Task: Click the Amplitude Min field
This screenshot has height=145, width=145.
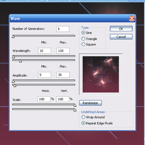Action: coord(45,75)
